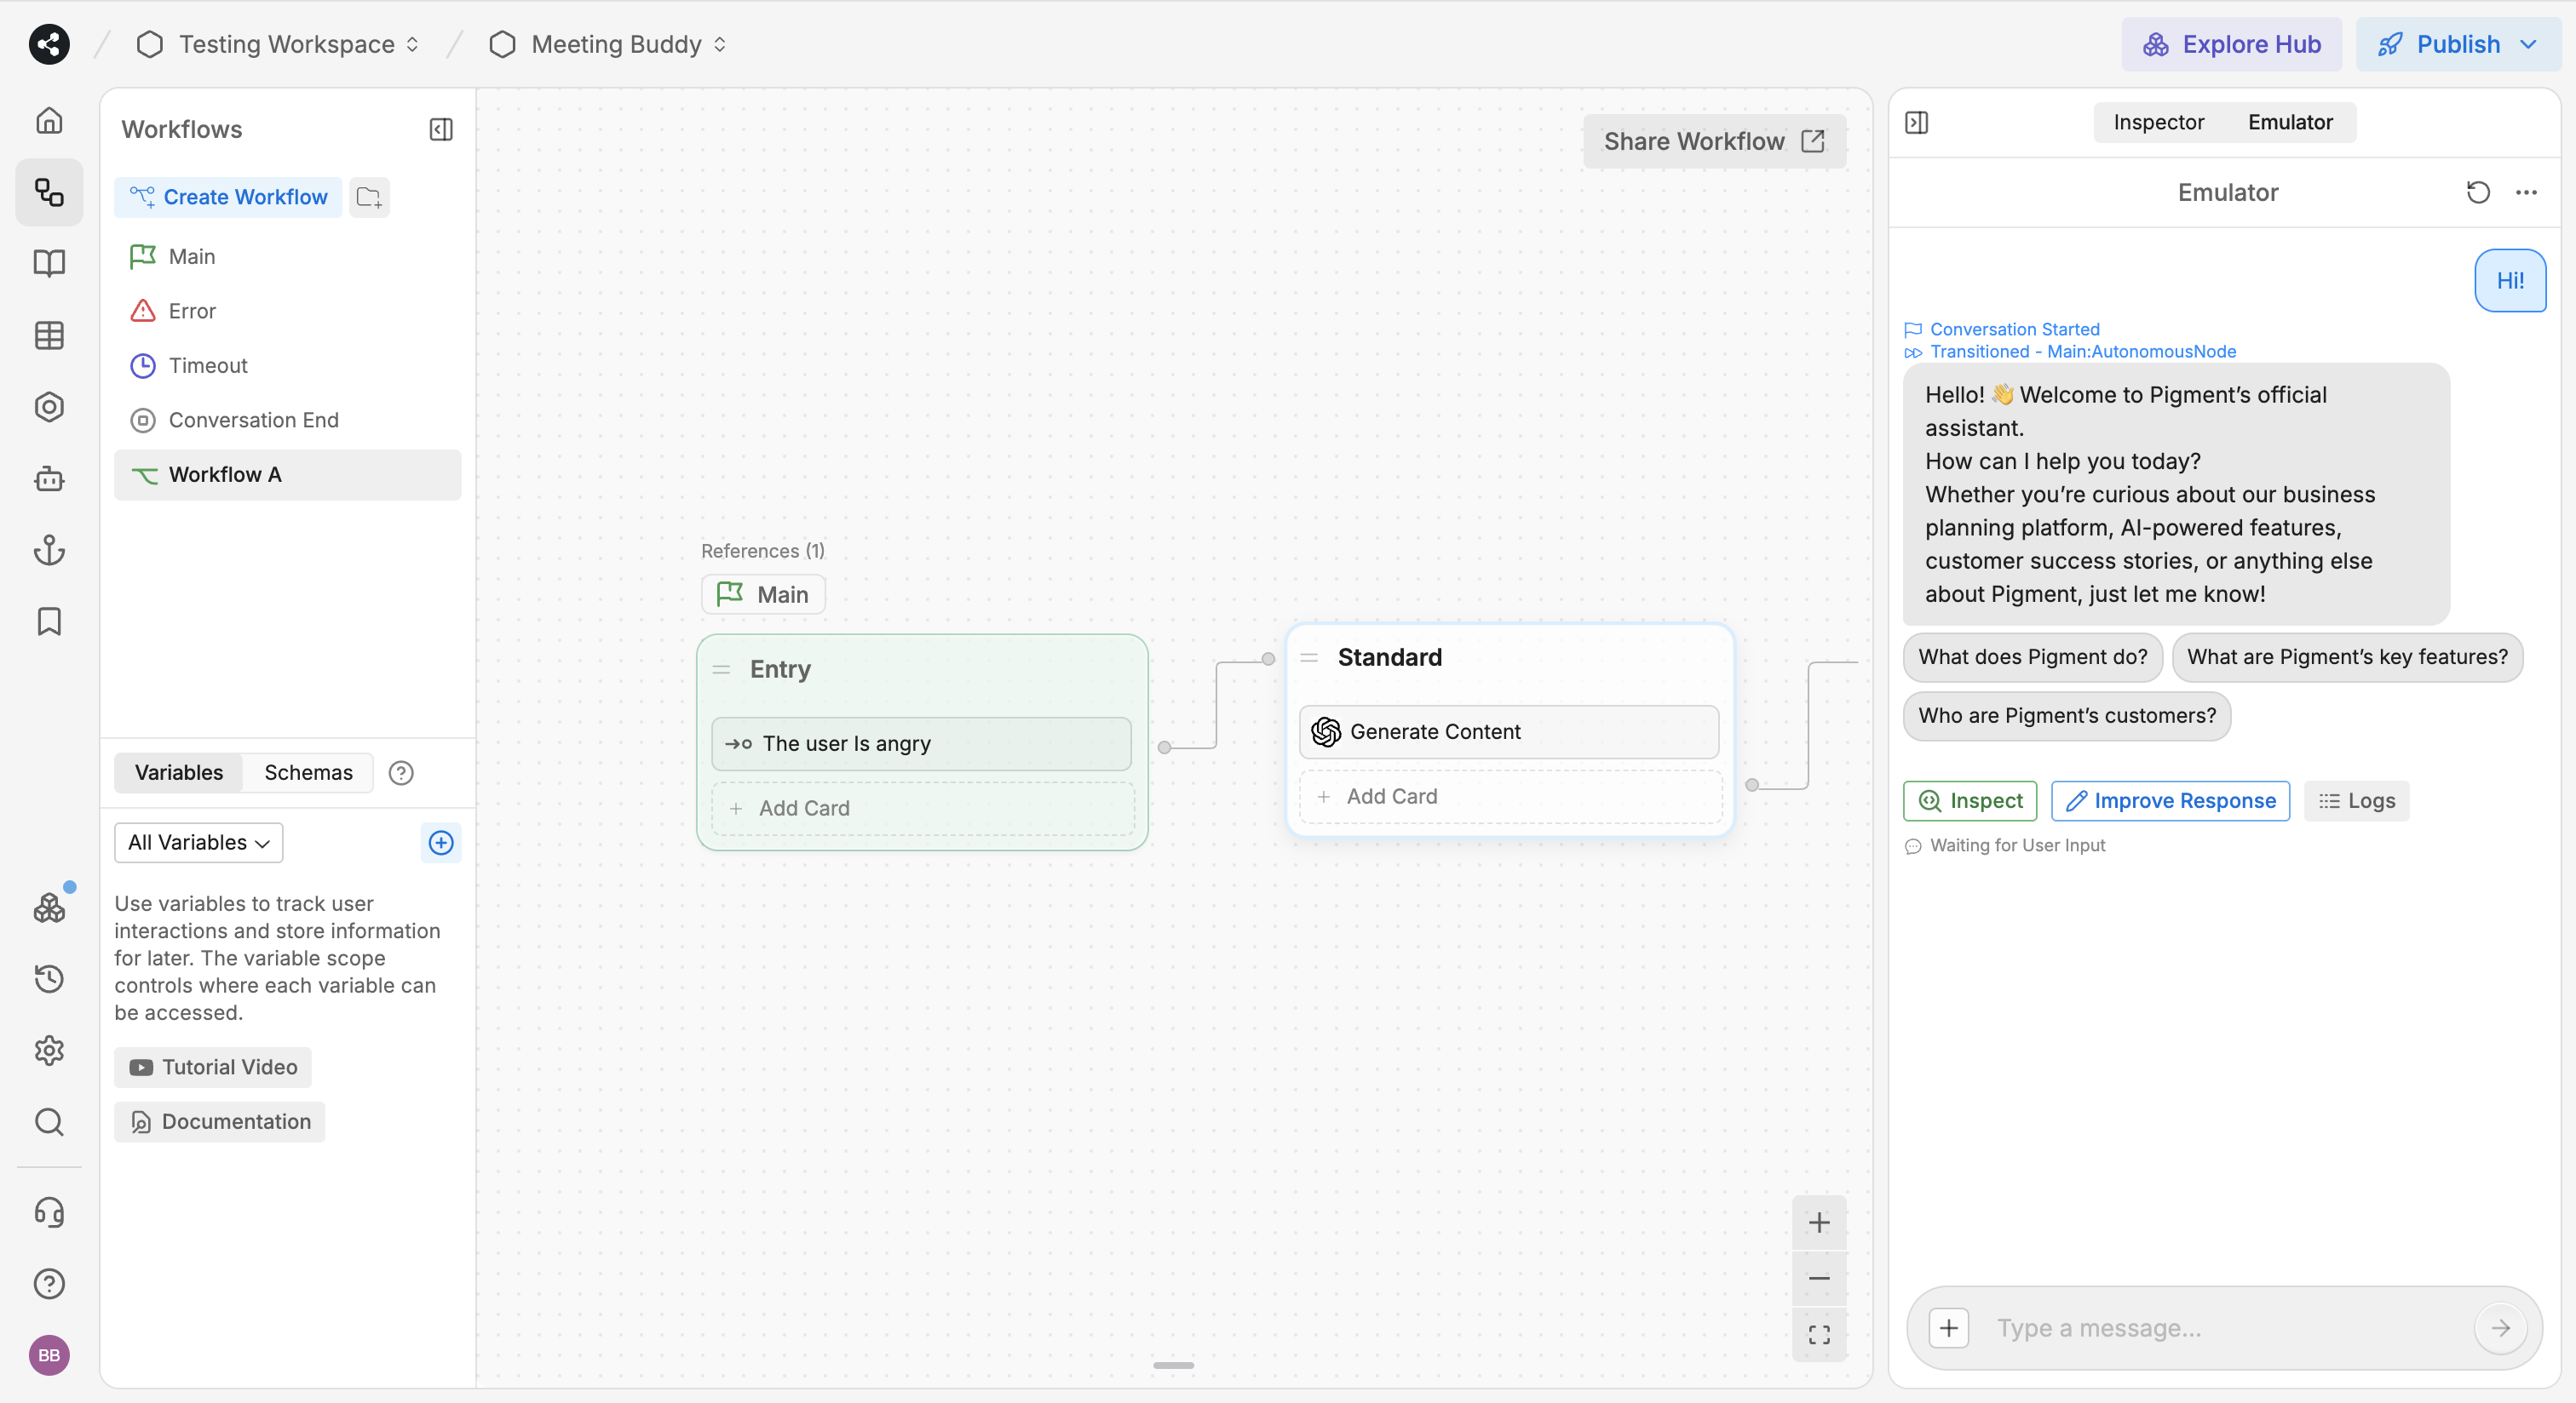The image size is (2576, 1403).
Task: Open sidebar Settings gear icon
Action: pos(48,1051)
